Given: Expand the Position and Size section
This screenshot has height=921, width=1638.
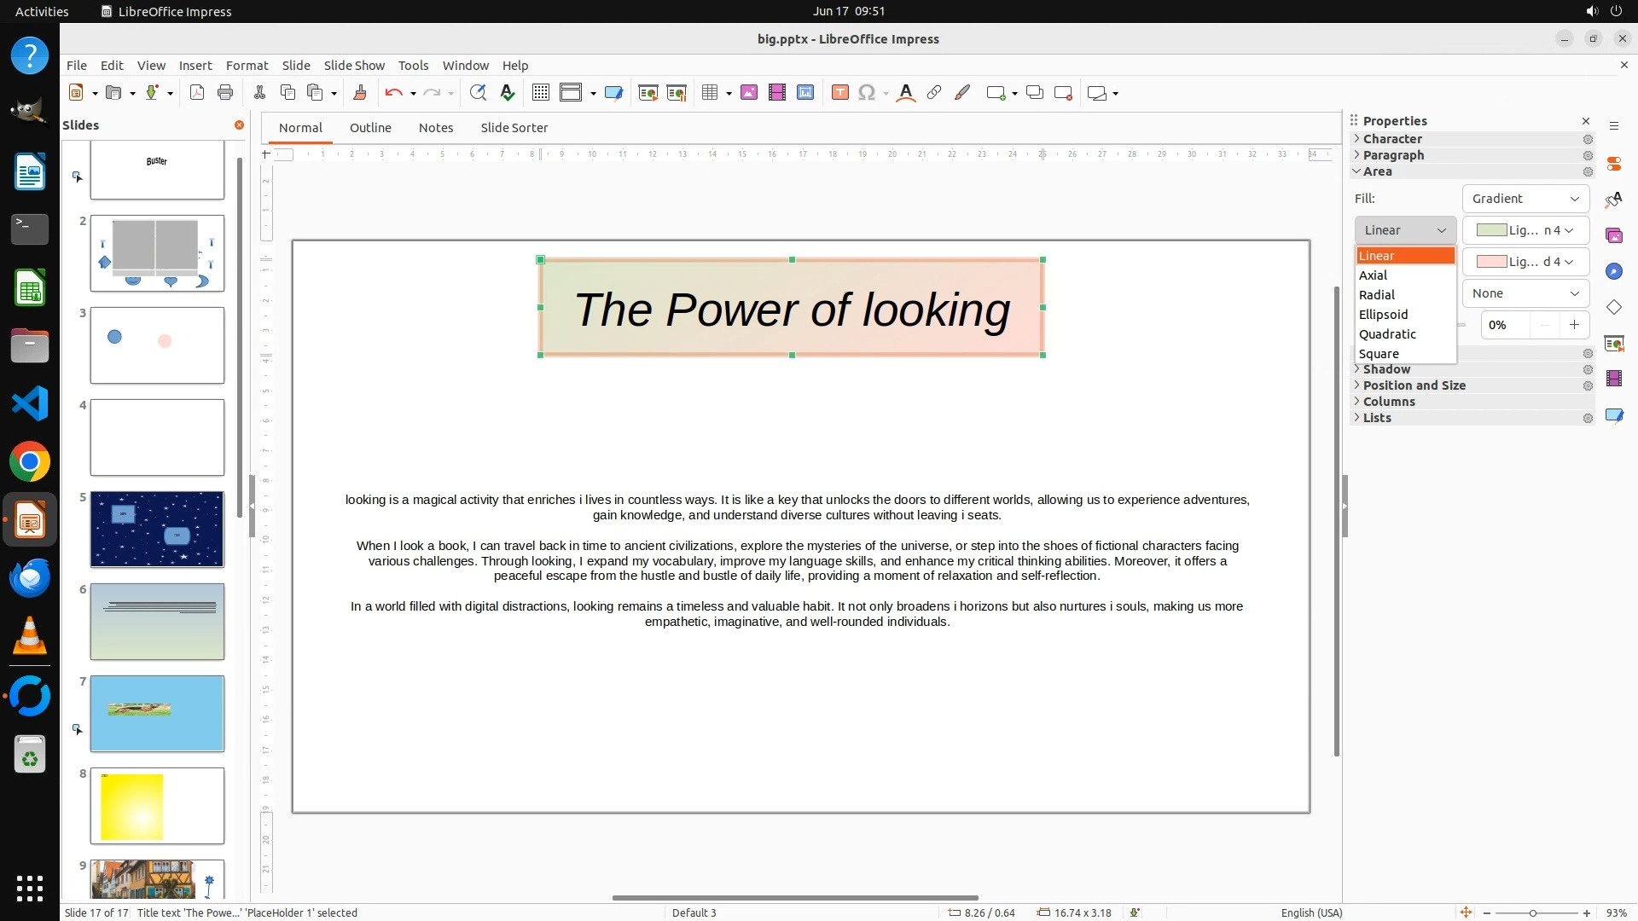Looking at the screenshot, I should 1414,385.
